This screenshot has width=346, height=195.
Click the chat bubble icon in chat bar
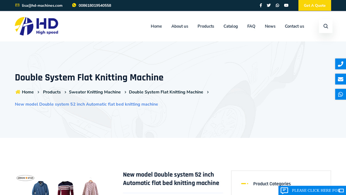285,190
